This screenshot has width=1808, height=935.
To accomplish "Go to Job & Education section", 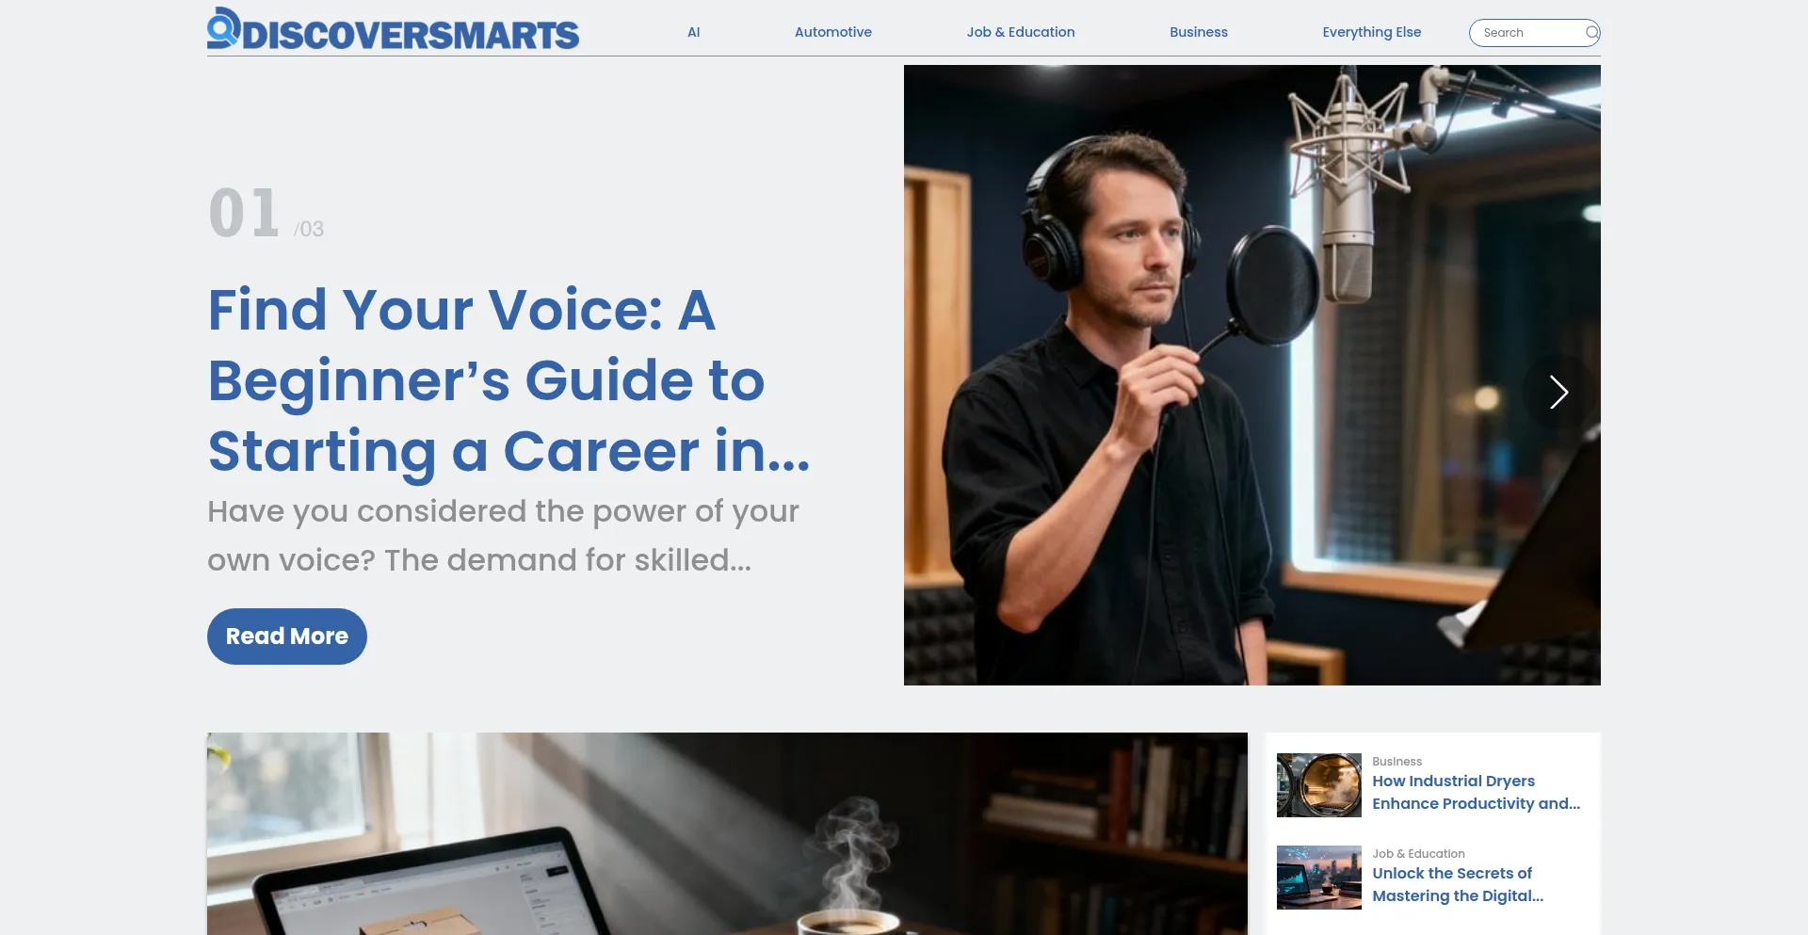I will [x=1020, y=32].
